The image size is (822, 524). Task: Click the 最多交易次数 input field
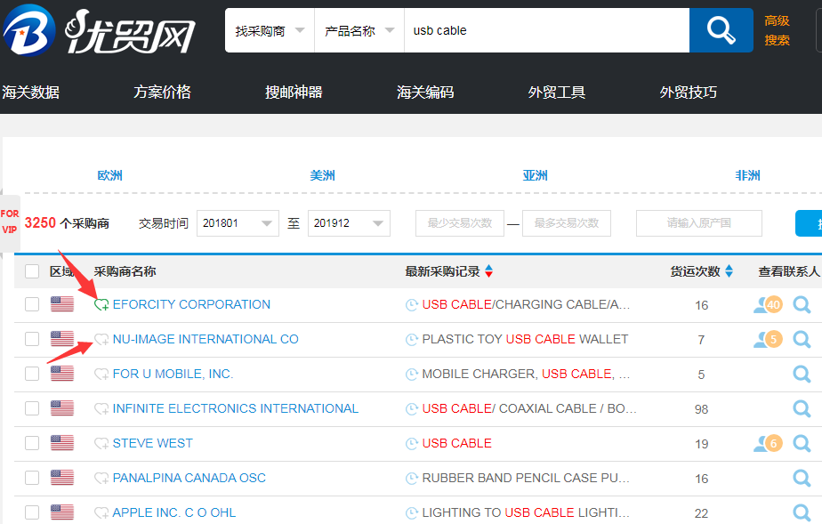pyautogui.click(x=567, y=223)
